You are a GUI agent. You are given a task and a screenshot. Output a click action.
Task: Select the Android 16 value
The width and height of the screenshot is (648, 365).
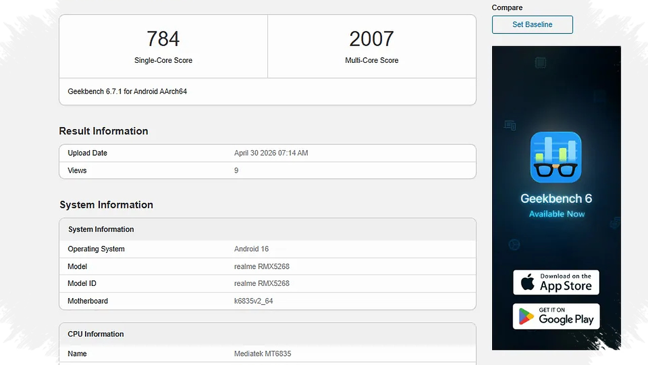[x=252, y=249]
